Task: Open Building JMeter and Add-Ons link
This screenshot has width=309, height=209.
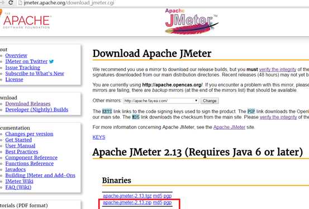Action: (40, 175)
